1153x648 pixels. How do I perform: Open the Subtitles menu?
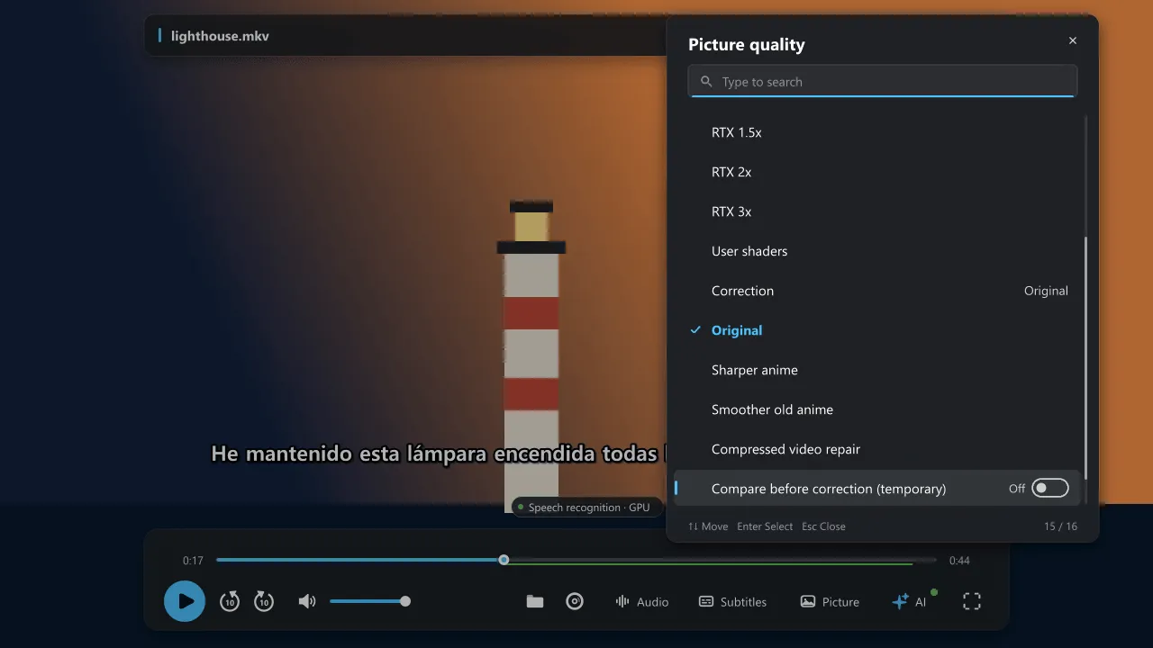coord(733,601)
